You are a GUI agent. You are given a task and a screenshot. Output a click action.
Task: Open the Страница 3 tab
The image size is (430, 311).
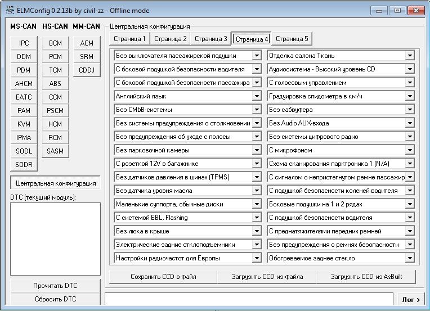coord(210,39)
